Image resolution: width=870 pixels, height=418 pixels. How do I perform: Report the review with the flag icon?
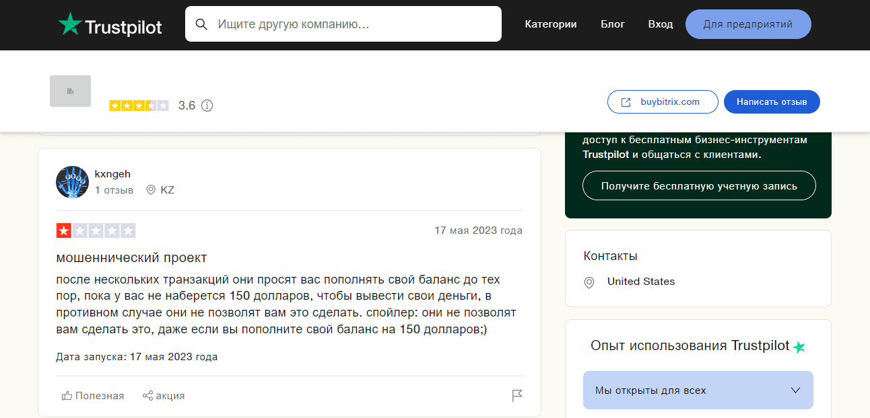coord(516,396)
